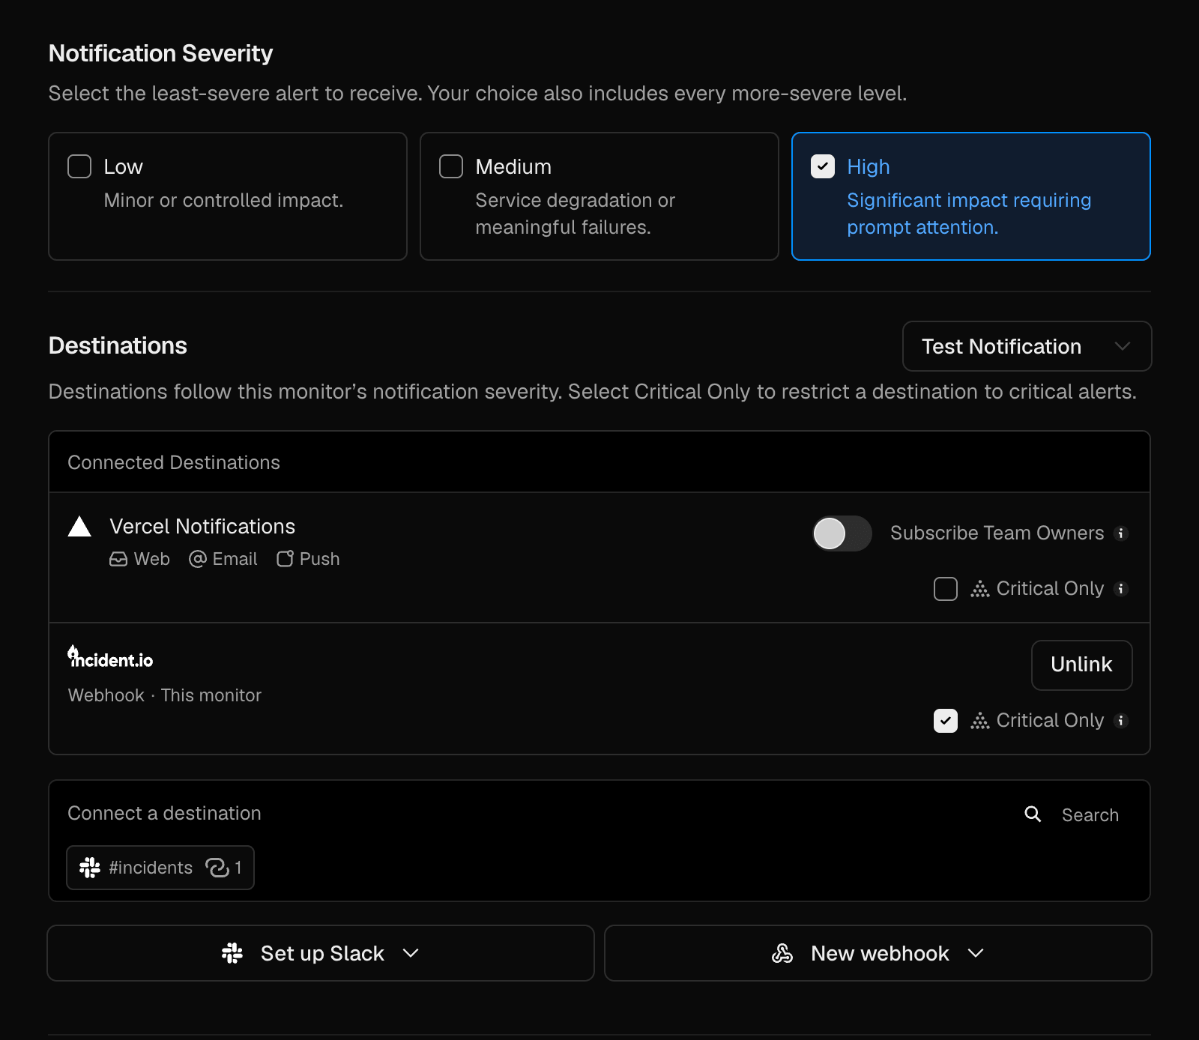Image resolution: width=1199 pixels, height=1040 pixels.
Task: Toggle Subscribe Team Owners switch
Action: 842,533
